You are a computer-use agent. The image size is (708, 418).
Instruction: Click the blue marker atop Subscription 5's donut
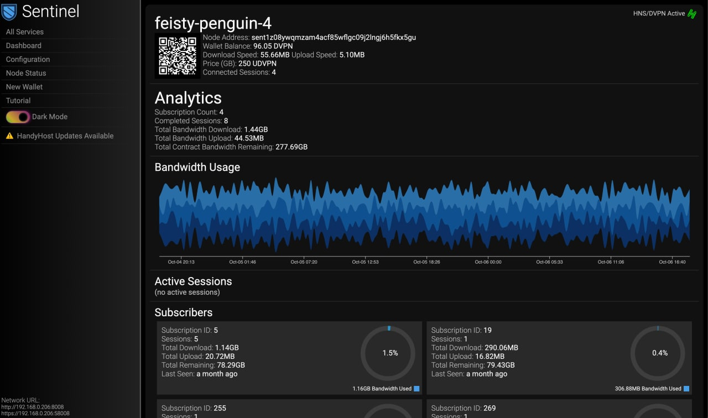click(389, 327)
